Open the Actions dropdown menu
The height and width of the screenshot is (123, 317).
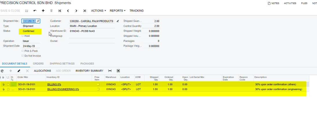tap(98, 11)
